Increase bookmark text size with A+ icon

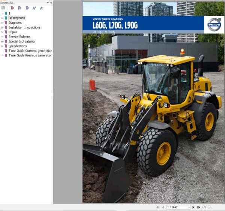34,8
